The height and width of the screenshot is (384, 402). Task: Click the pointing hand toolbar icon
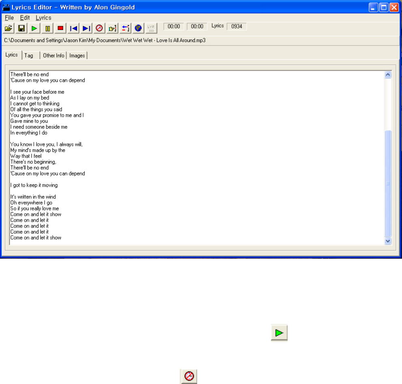(x=112, y=28)
